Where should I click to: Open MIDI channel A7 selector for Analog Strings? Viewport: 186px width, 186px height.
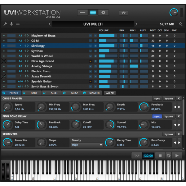20,66
